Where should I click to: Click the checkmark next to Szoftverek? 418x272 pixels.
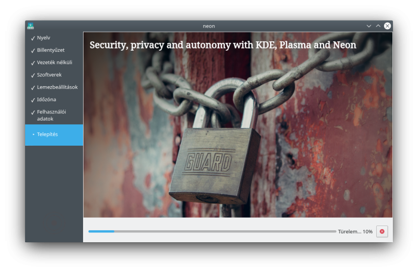33,75
